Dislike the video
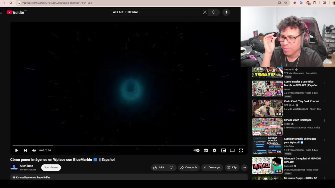This screenshot has height=188, width=335. [171, 168]
